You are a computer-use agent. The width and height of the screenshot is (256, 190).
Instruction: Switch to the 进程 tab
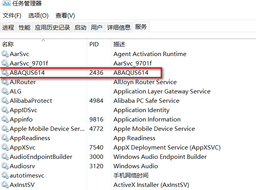click(x=8, y=27)
